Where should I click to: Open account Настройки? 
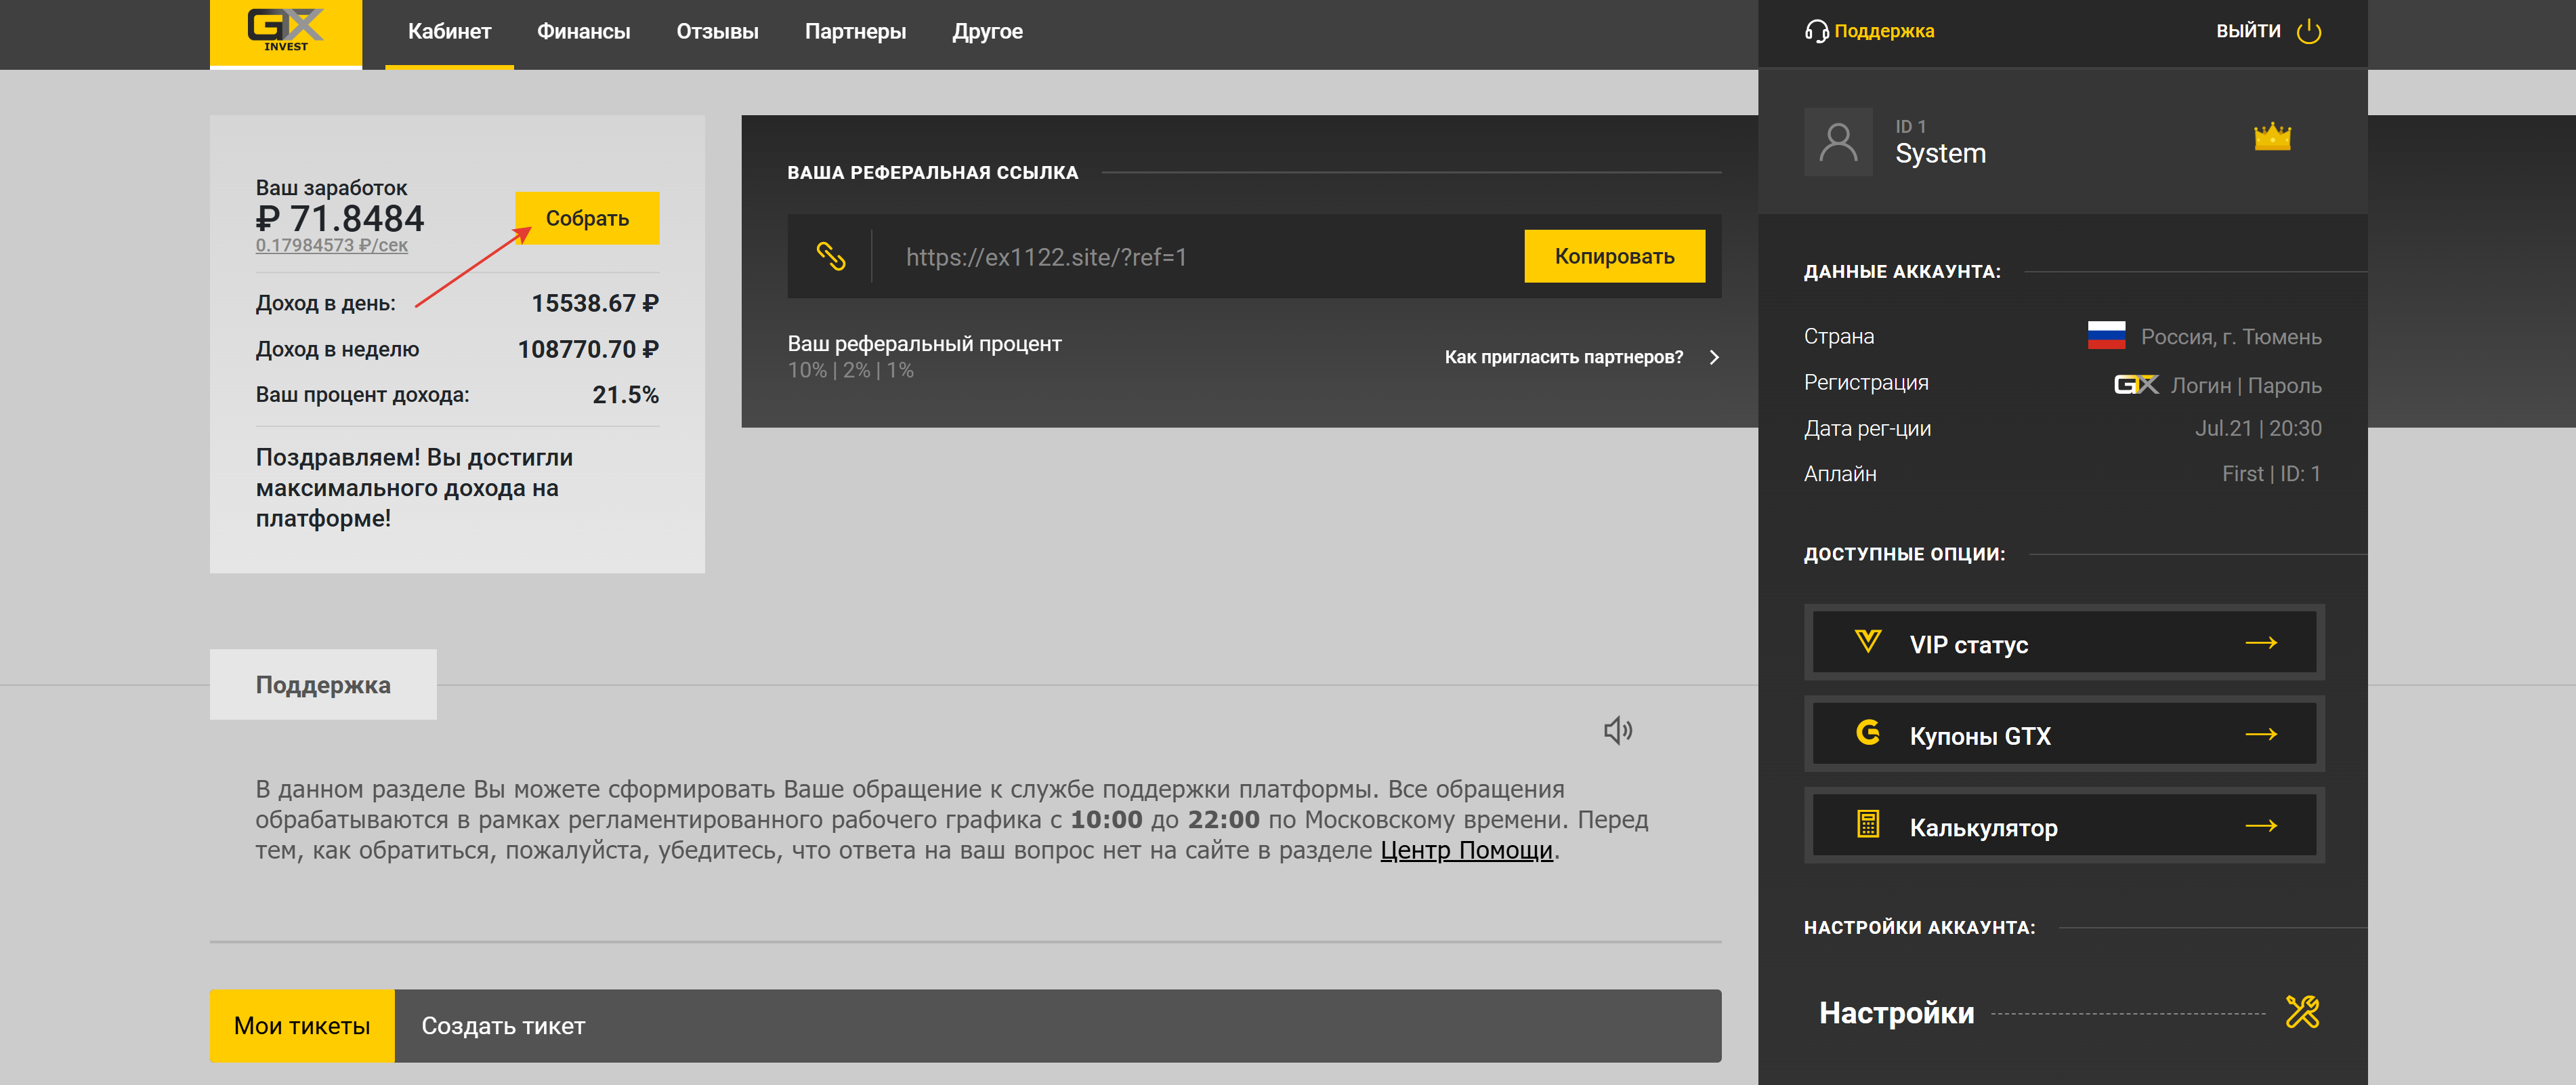[x=1896, y=1013]
